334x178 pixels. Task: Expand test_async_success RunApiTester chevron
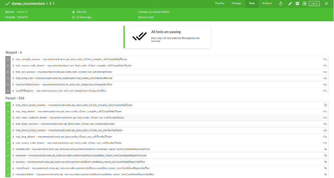[x=13, y=124]
